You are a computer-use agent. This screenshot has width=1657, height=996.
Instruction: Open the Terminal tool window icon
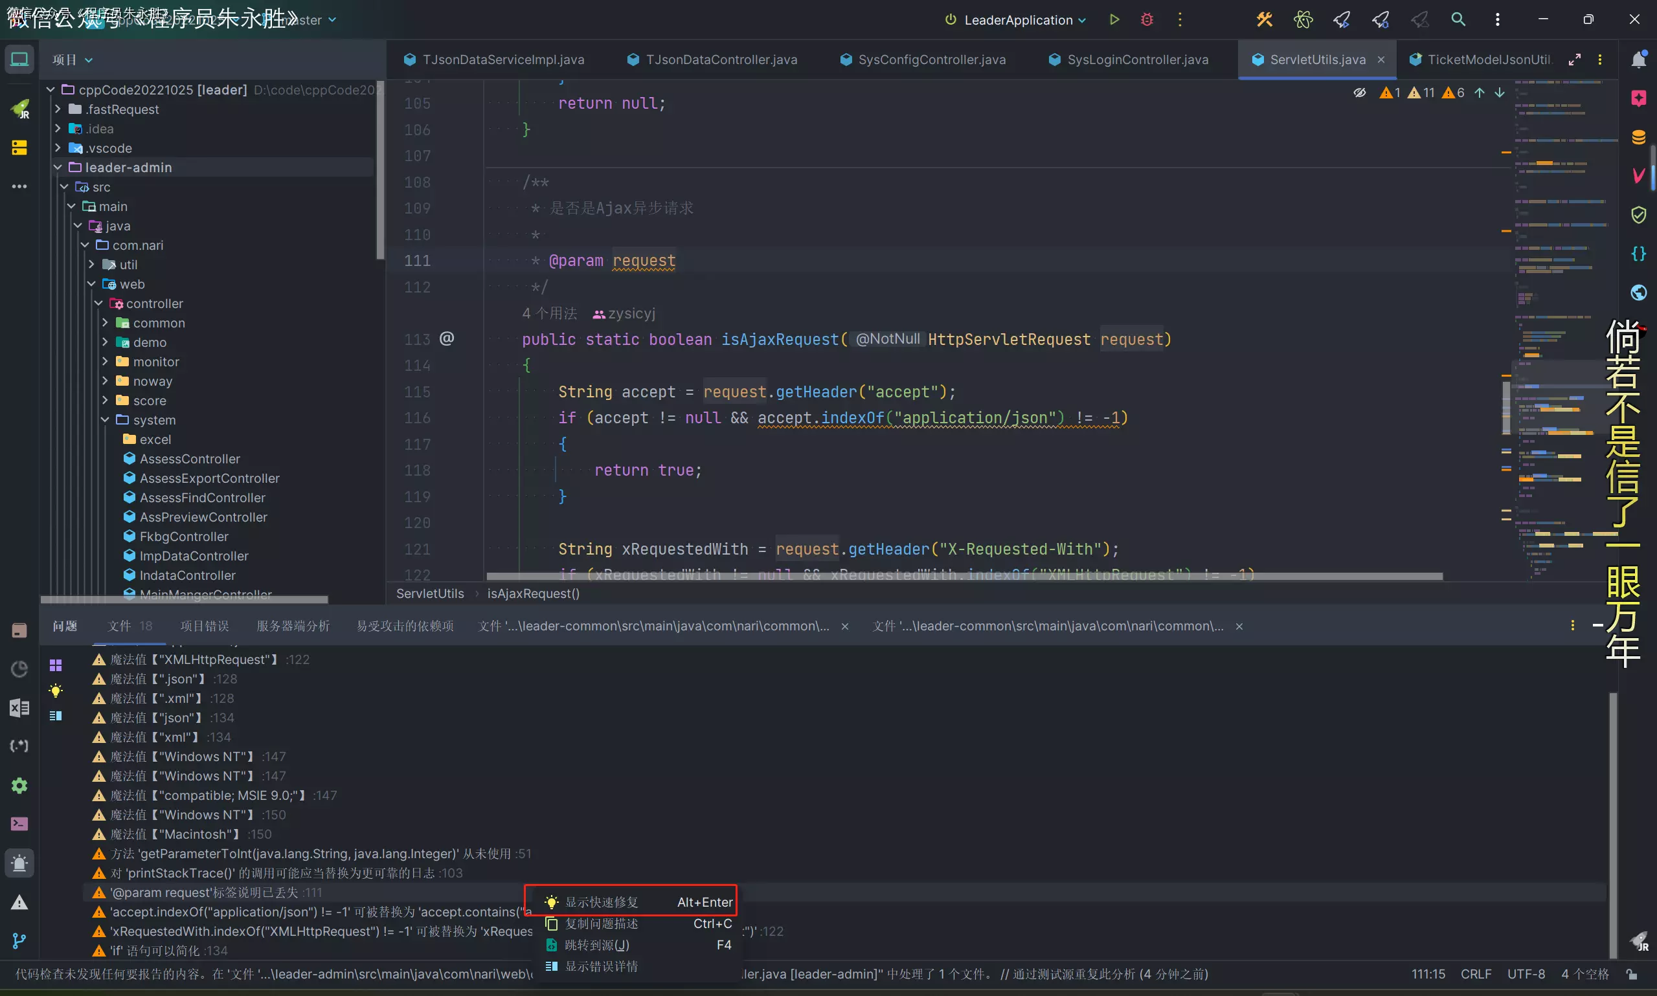19,823
